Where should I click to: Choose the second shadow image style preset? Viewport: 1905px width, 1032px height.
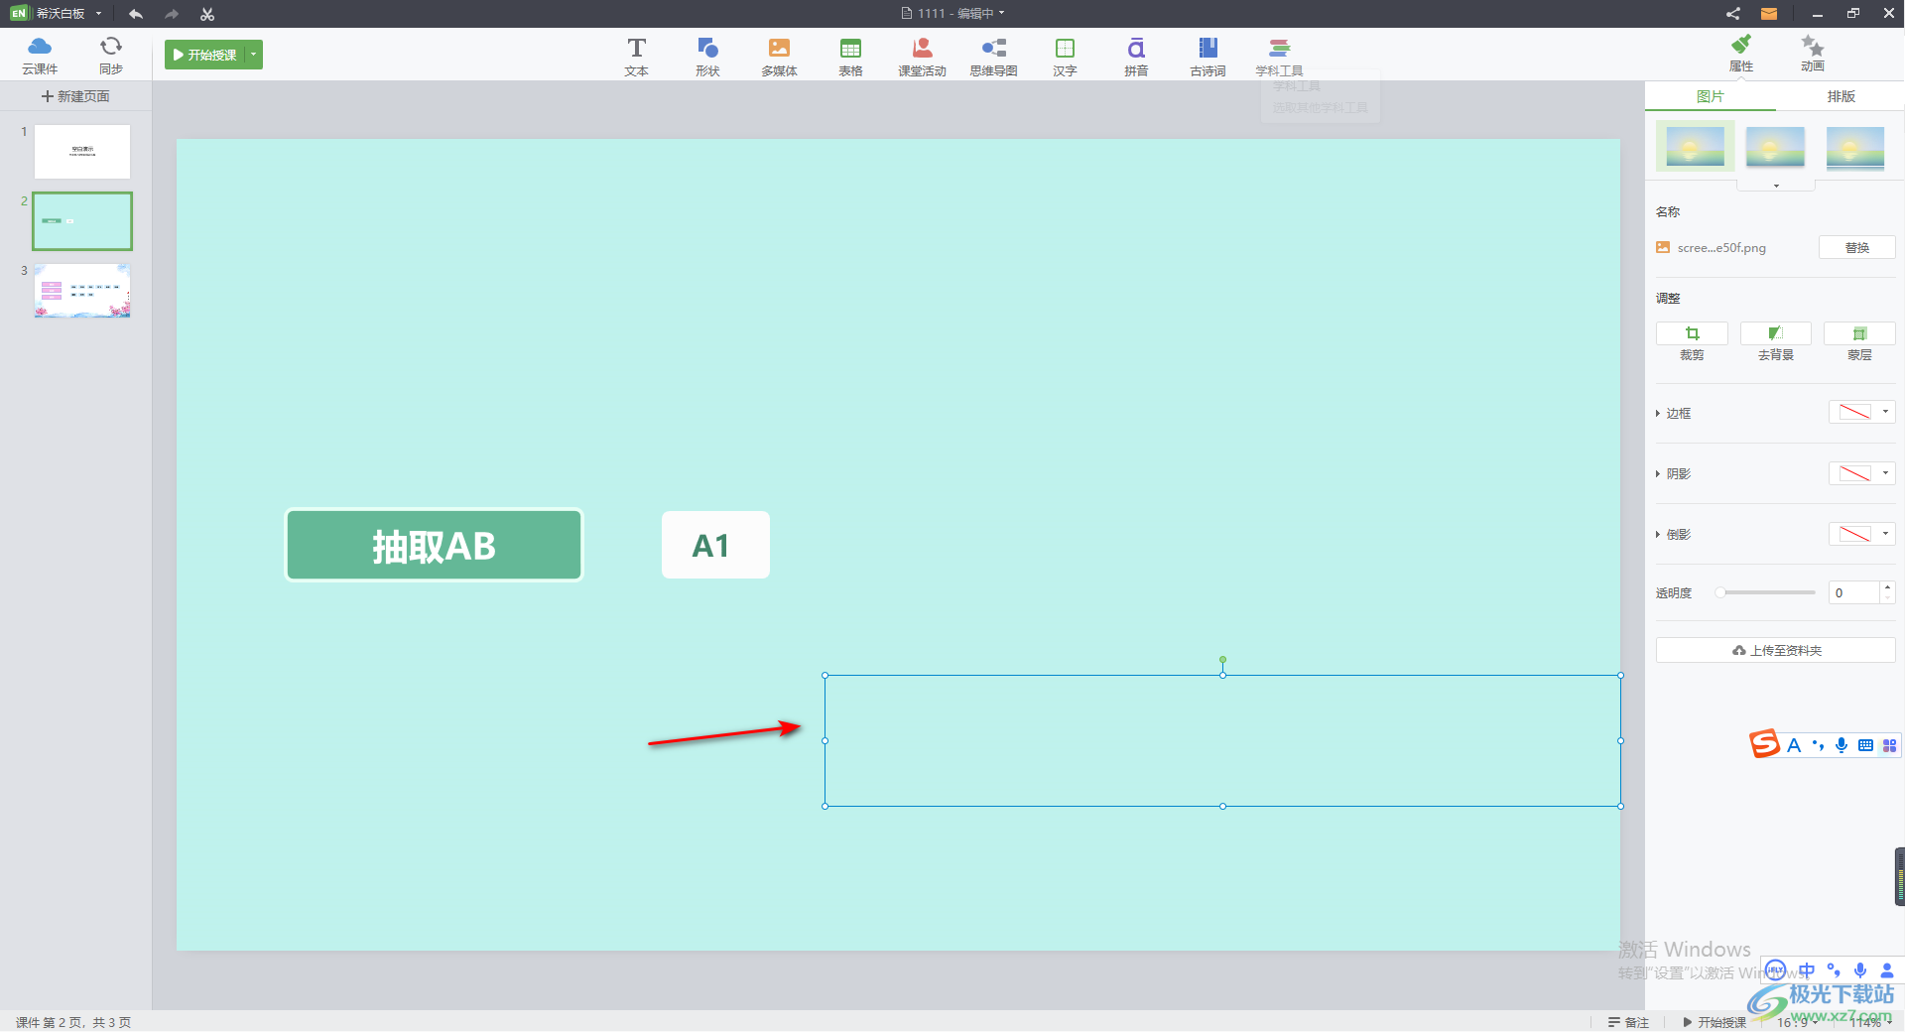coord(1775,147)
